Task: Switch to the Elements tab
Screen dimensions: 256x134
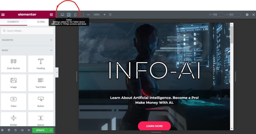Action: pyautogui.click(x=13, y=22)
